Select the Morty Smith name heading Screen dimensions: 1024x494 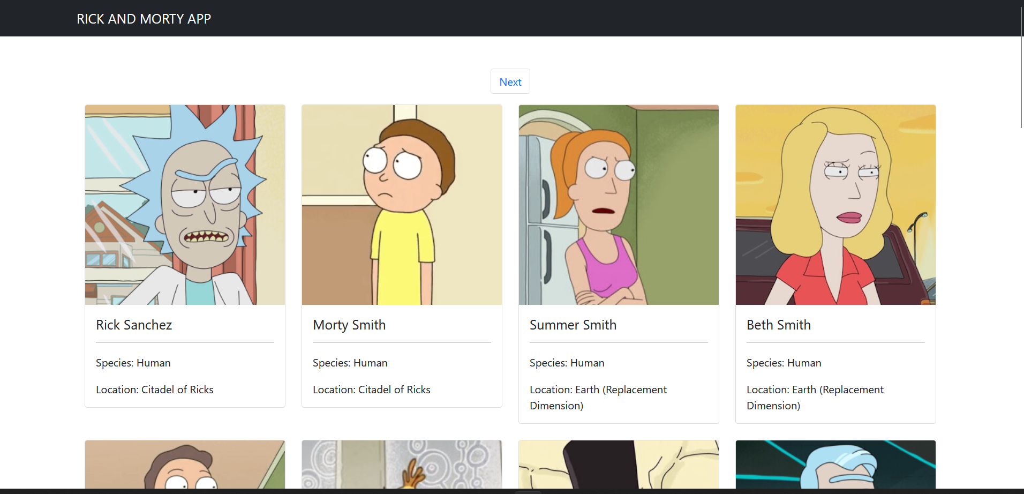(x=349, y=325)
